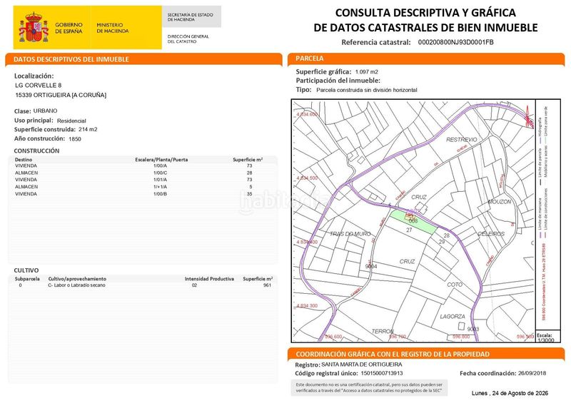Click the LAGORZA label on the map
571x403 pixels.
pyautogui.click(x=453, y=317)
